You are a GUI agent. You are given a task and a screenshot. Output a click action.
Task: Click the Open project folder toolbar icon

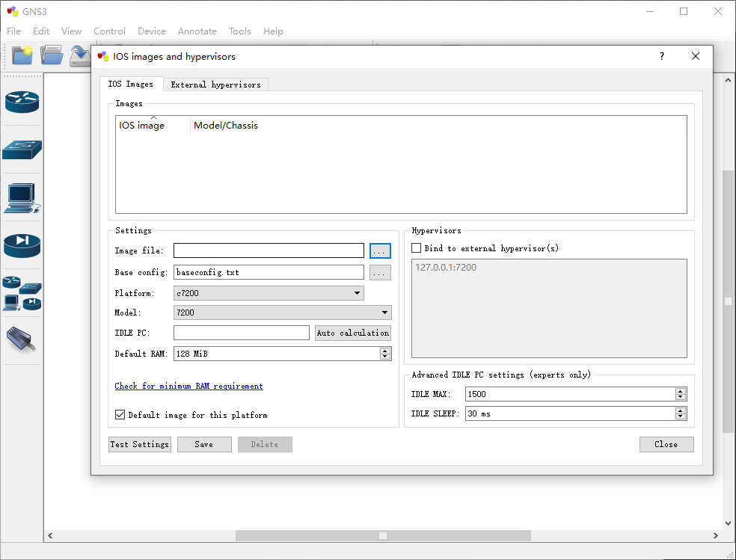[52, 55]
